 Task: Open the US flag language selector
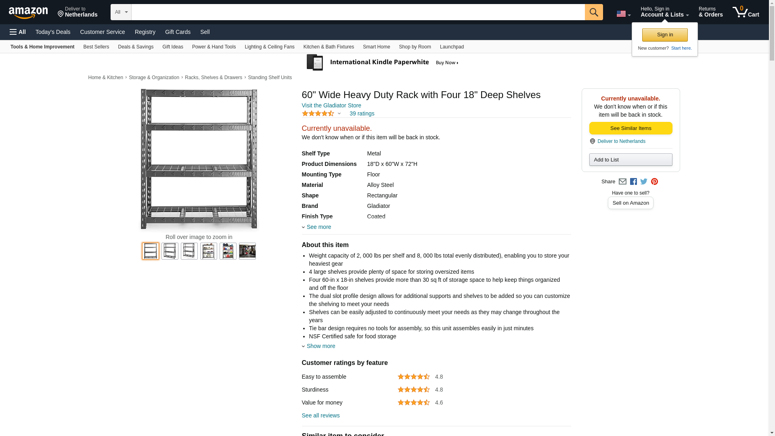click(623, 14)
